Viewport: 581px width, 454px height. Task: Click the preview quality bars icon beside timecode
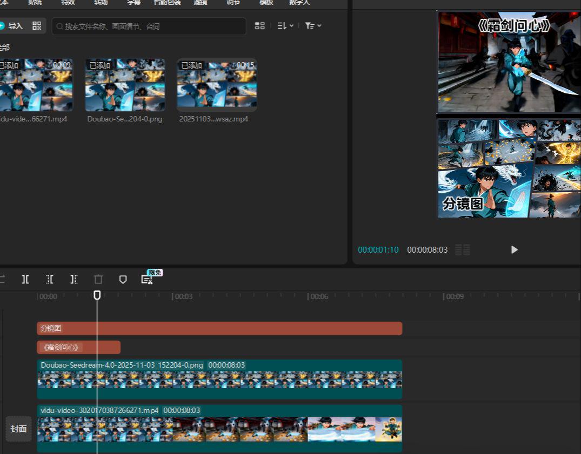462,249
